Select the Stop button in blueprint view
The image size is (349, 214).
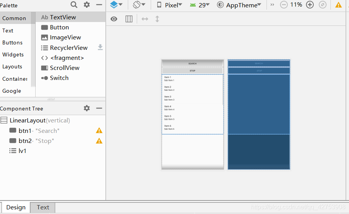(x=259, y=71)
